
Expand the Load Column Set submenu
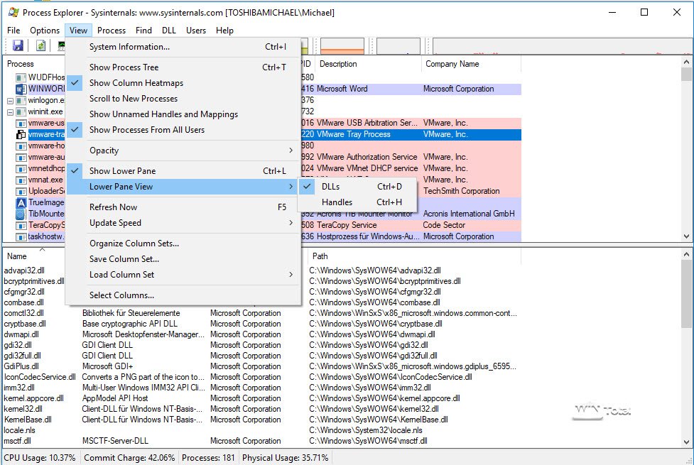tap(183, 274)
